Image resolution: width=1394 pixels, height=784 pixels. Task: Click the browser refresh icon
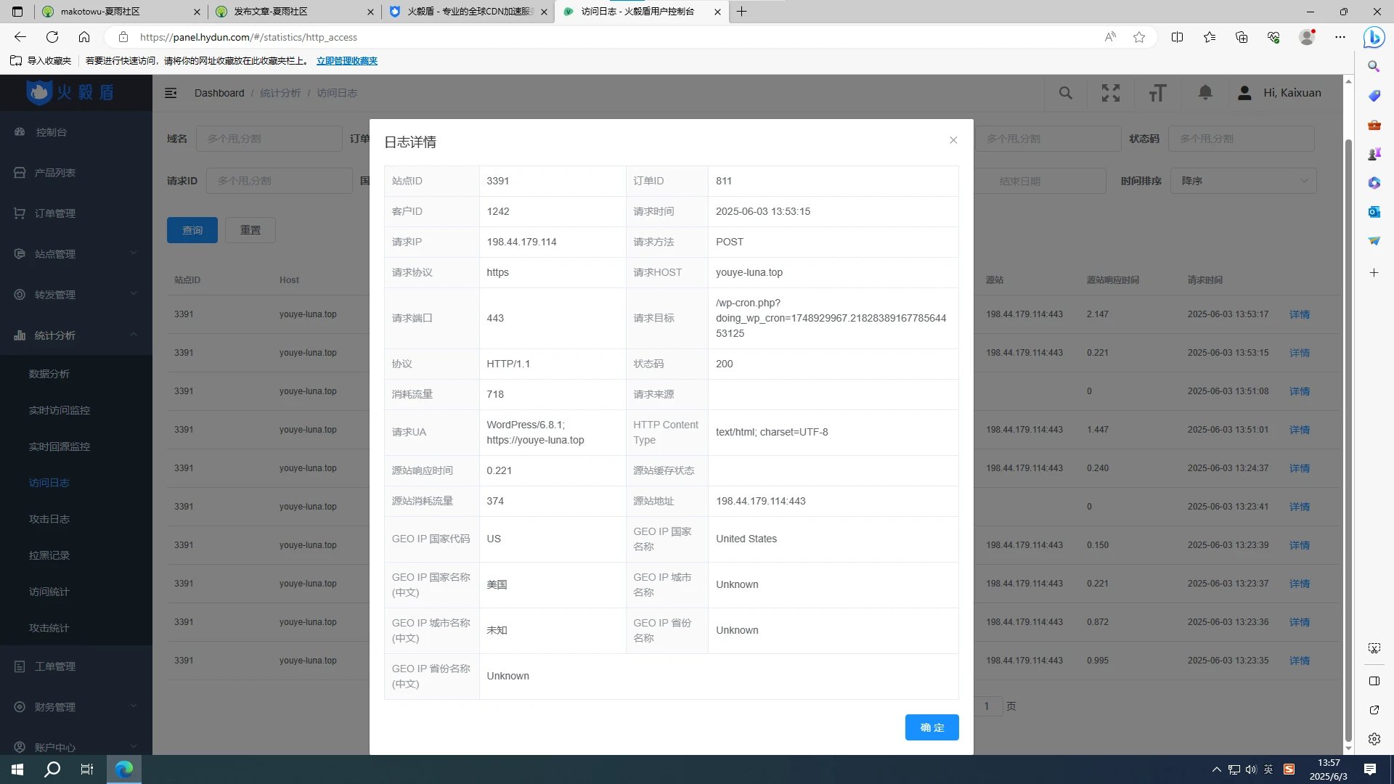click(52, 37)
